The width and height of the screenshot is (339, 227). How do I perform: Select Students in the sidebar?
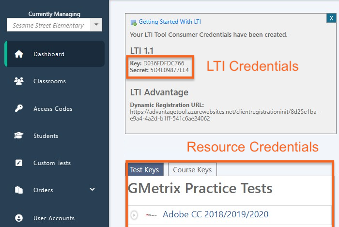[46, 136]
